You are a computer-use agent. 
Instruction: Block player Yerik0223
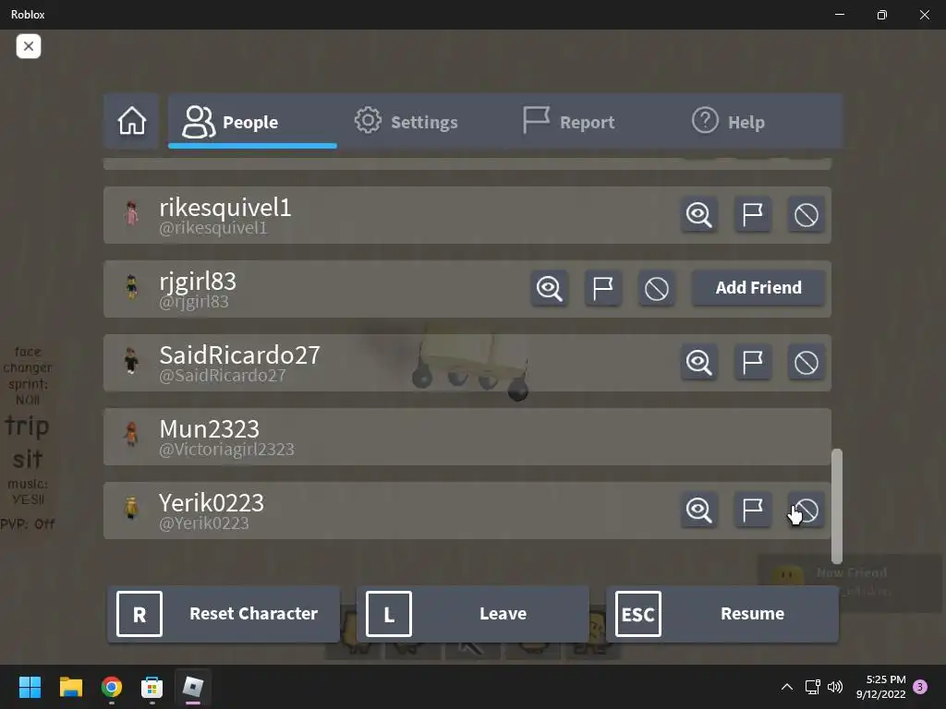click(806, 510)
